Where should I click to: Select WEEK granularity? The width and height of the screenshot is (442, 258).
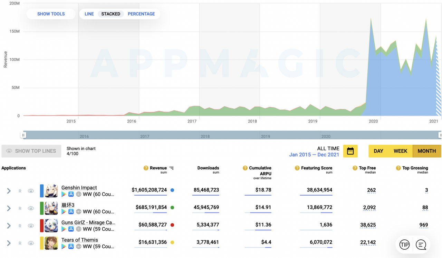[x=400, y=151]
